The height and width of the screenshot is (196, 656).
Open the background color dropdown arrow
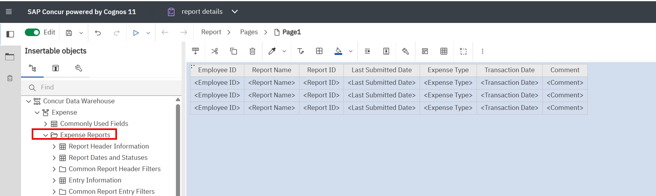click(351, 51)
